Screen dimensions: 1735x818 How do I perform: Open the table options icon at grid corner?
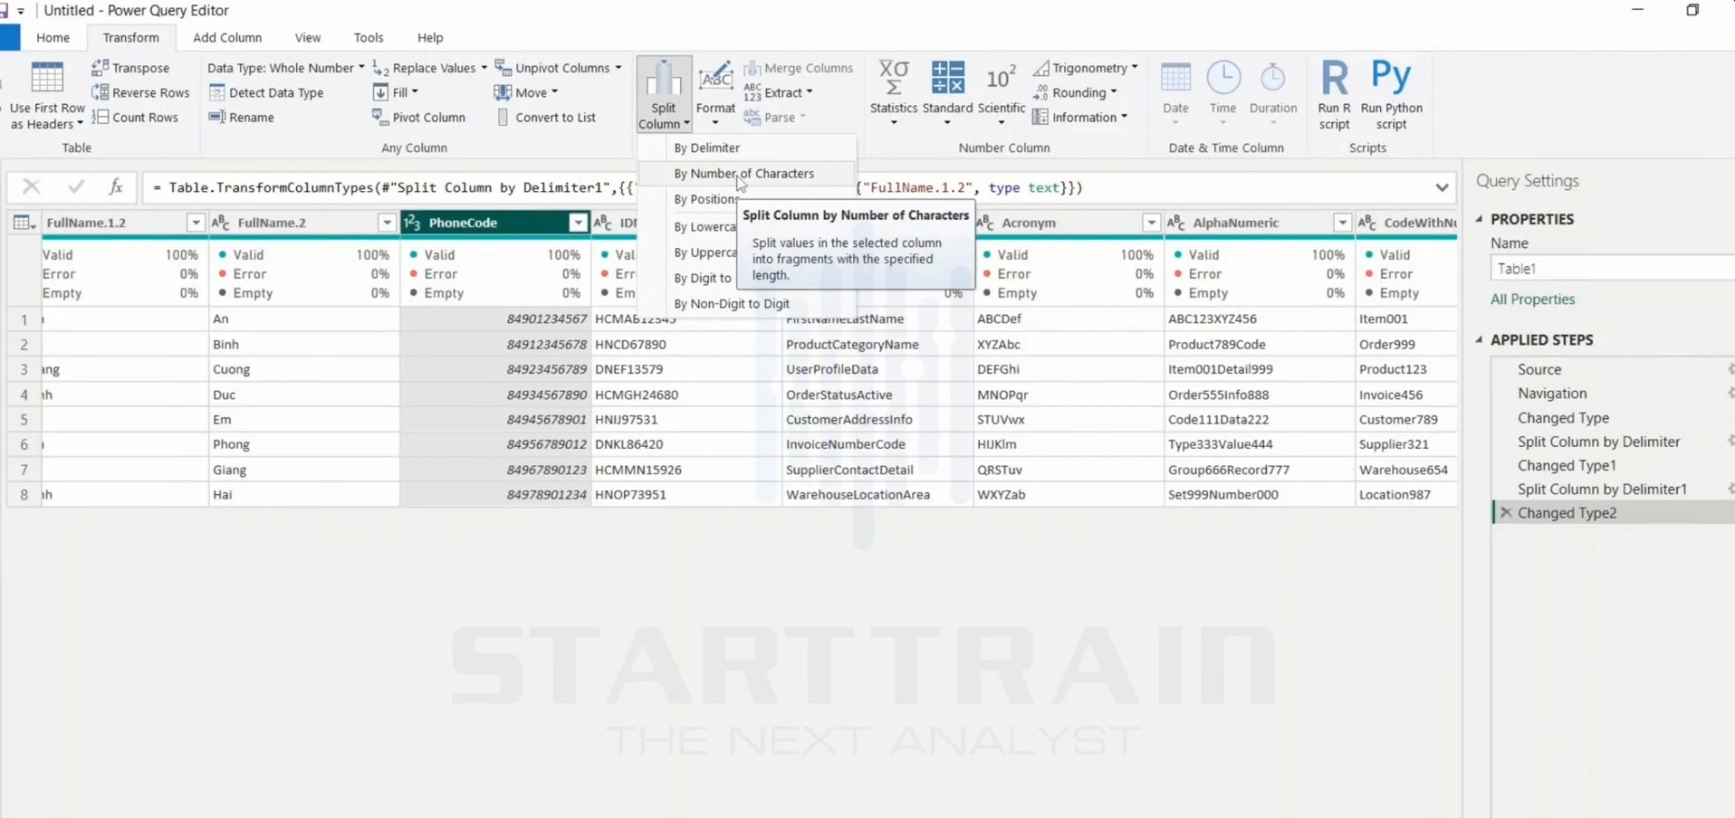pos(24,223)
